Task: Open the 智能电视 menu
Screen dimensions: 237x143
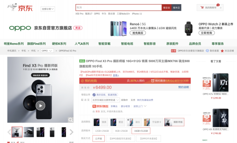Action: pos(127,44)
